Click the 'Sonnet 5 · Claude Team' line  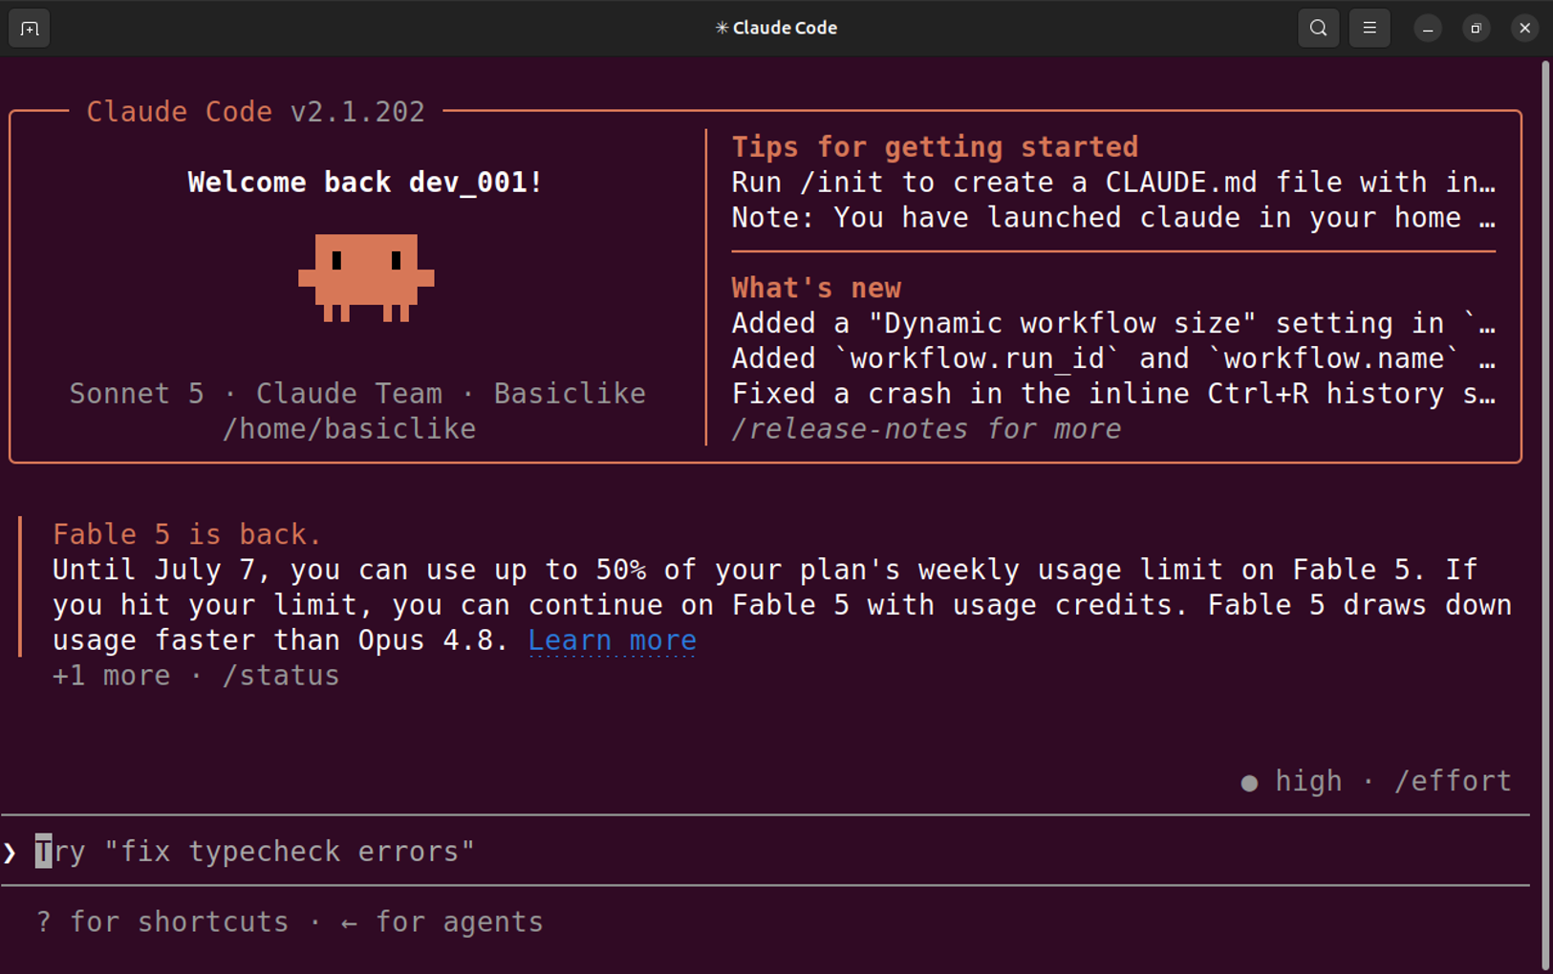point(357,394)
